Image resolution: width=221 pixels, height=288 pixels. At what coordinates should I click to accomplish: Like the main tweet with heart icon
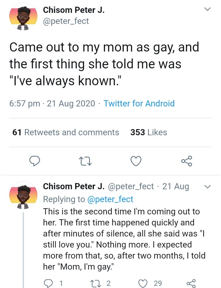(x=136, y=161)
